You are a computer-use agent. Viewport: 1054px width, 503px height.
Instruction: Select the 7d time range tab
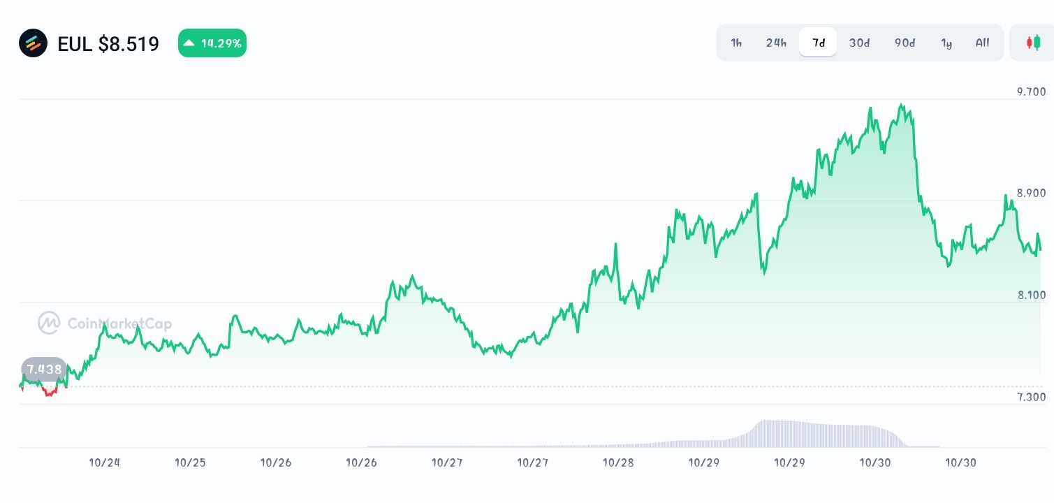pos(819,43)
